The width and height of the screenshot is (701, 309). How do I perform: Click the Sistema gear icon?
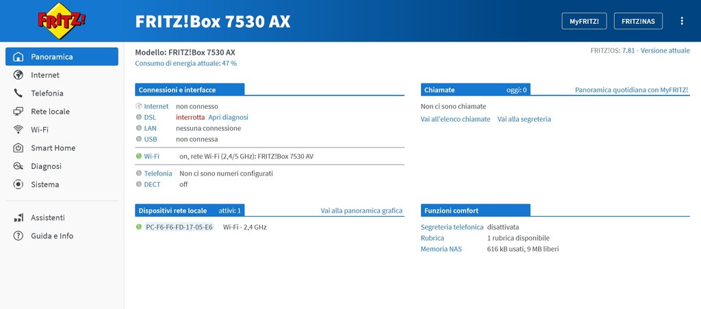18,185
